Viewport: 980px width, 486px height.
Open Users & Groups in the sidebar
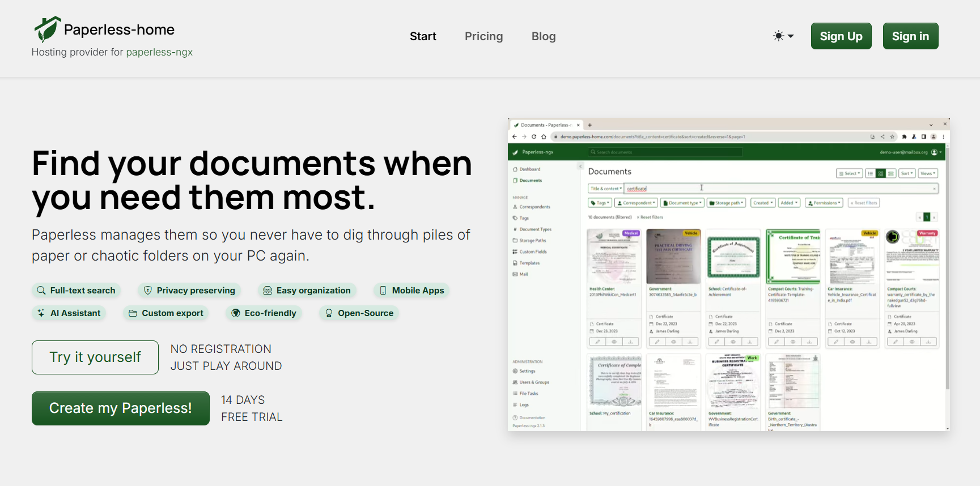[531, 382]
